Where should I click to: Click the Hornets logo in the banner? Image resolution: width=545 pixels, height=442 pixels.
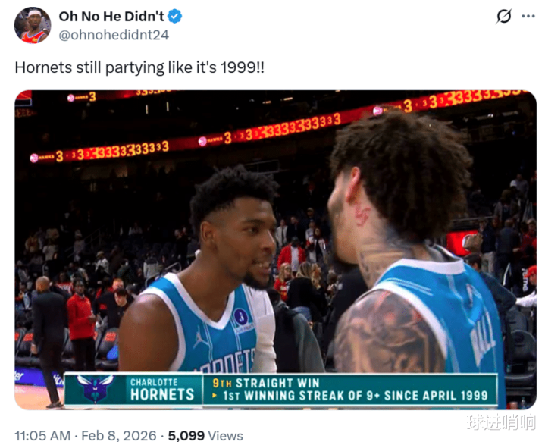(x=95, y=388)
